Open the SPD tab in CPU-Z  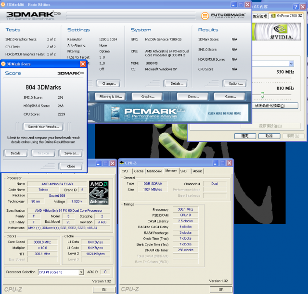183,171
